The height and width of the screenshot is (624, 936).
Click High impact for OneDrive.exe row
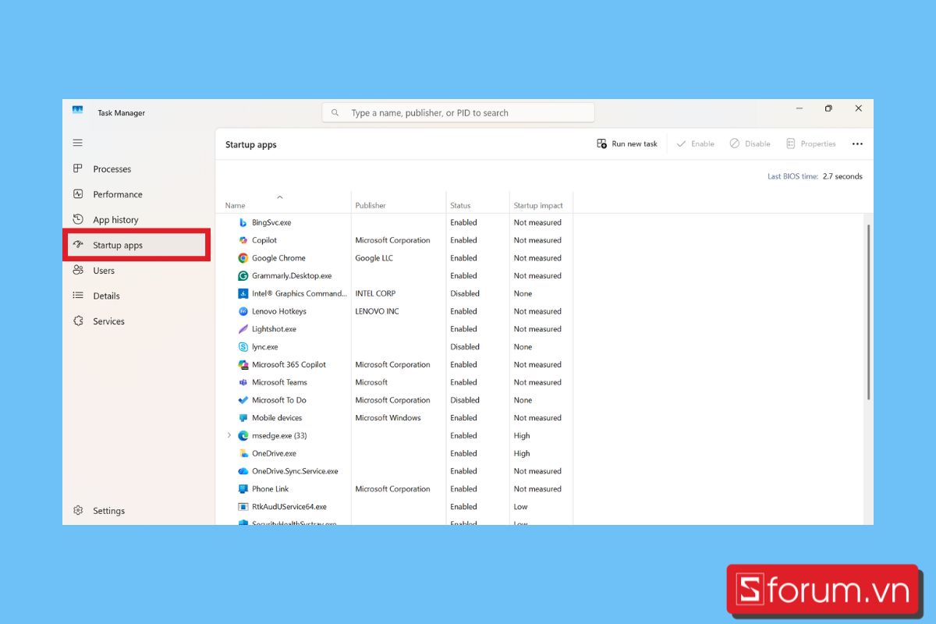point(522,453)
